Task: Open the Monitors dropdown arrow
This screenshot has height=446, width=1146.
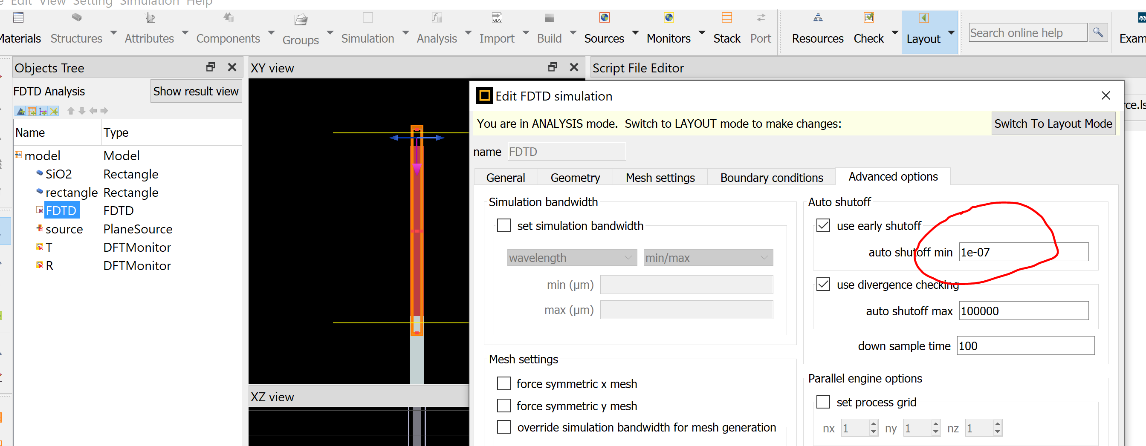Action: pos(702,32)
